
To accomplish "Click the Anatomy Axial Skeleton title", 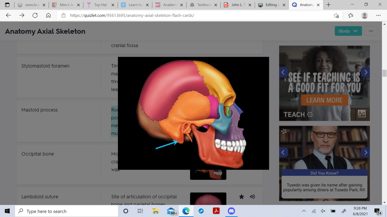I will point(45,31).
